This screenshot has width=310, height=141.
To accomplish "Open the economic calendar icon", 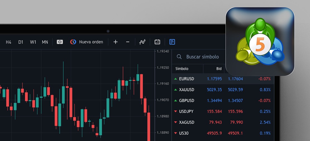I will click(157, 42).
